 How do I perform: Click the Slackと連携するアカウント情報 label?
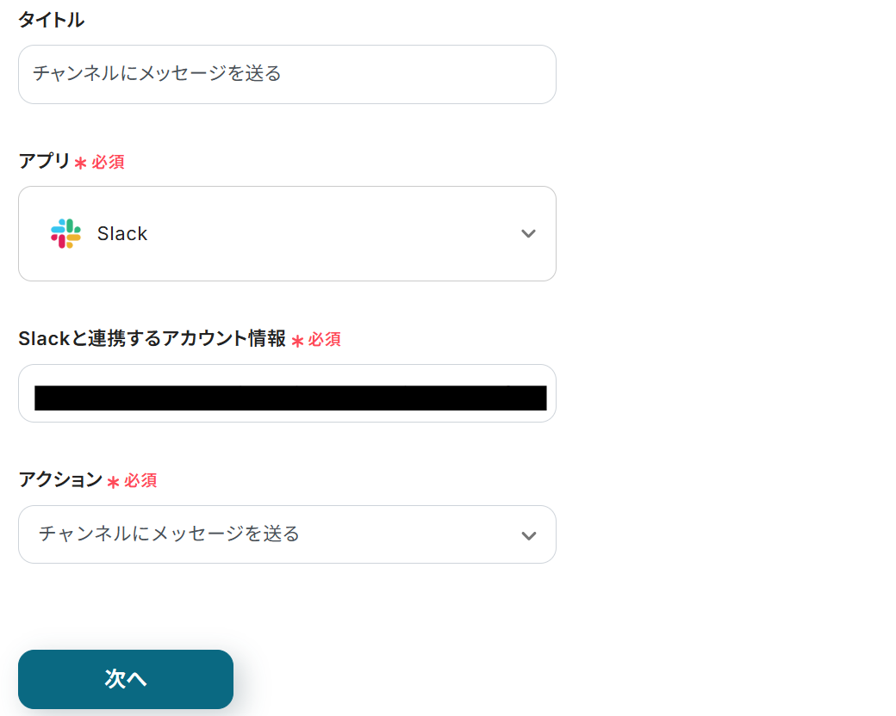[152, 339]
